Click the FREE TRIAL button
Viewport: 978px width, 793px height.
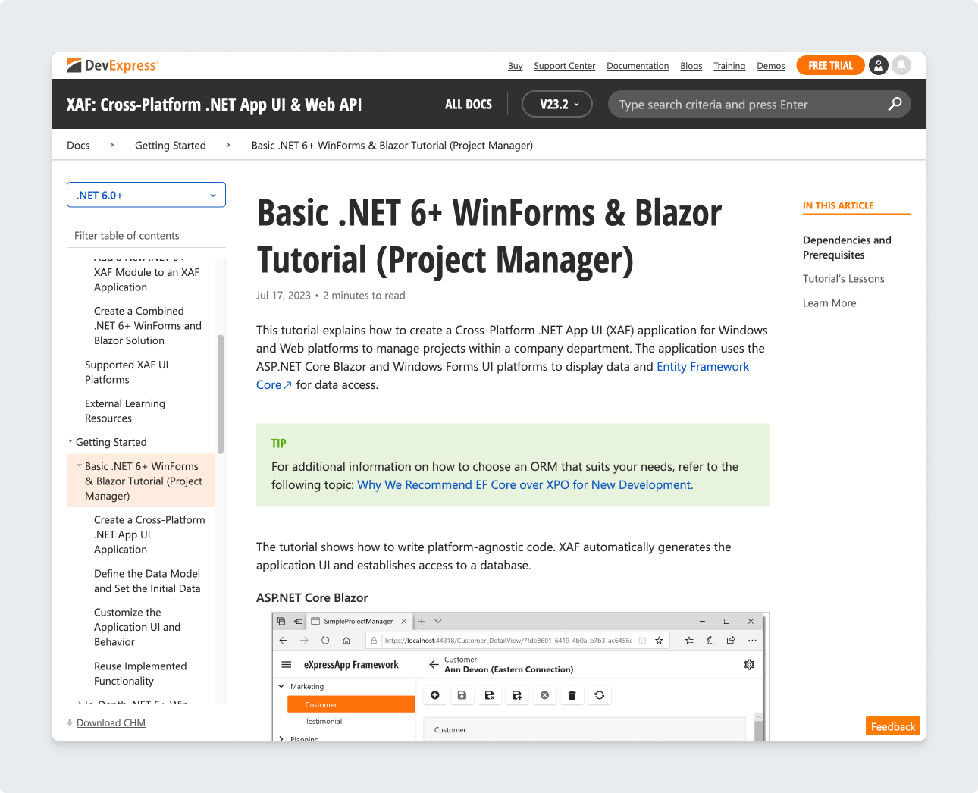[830, 66]
